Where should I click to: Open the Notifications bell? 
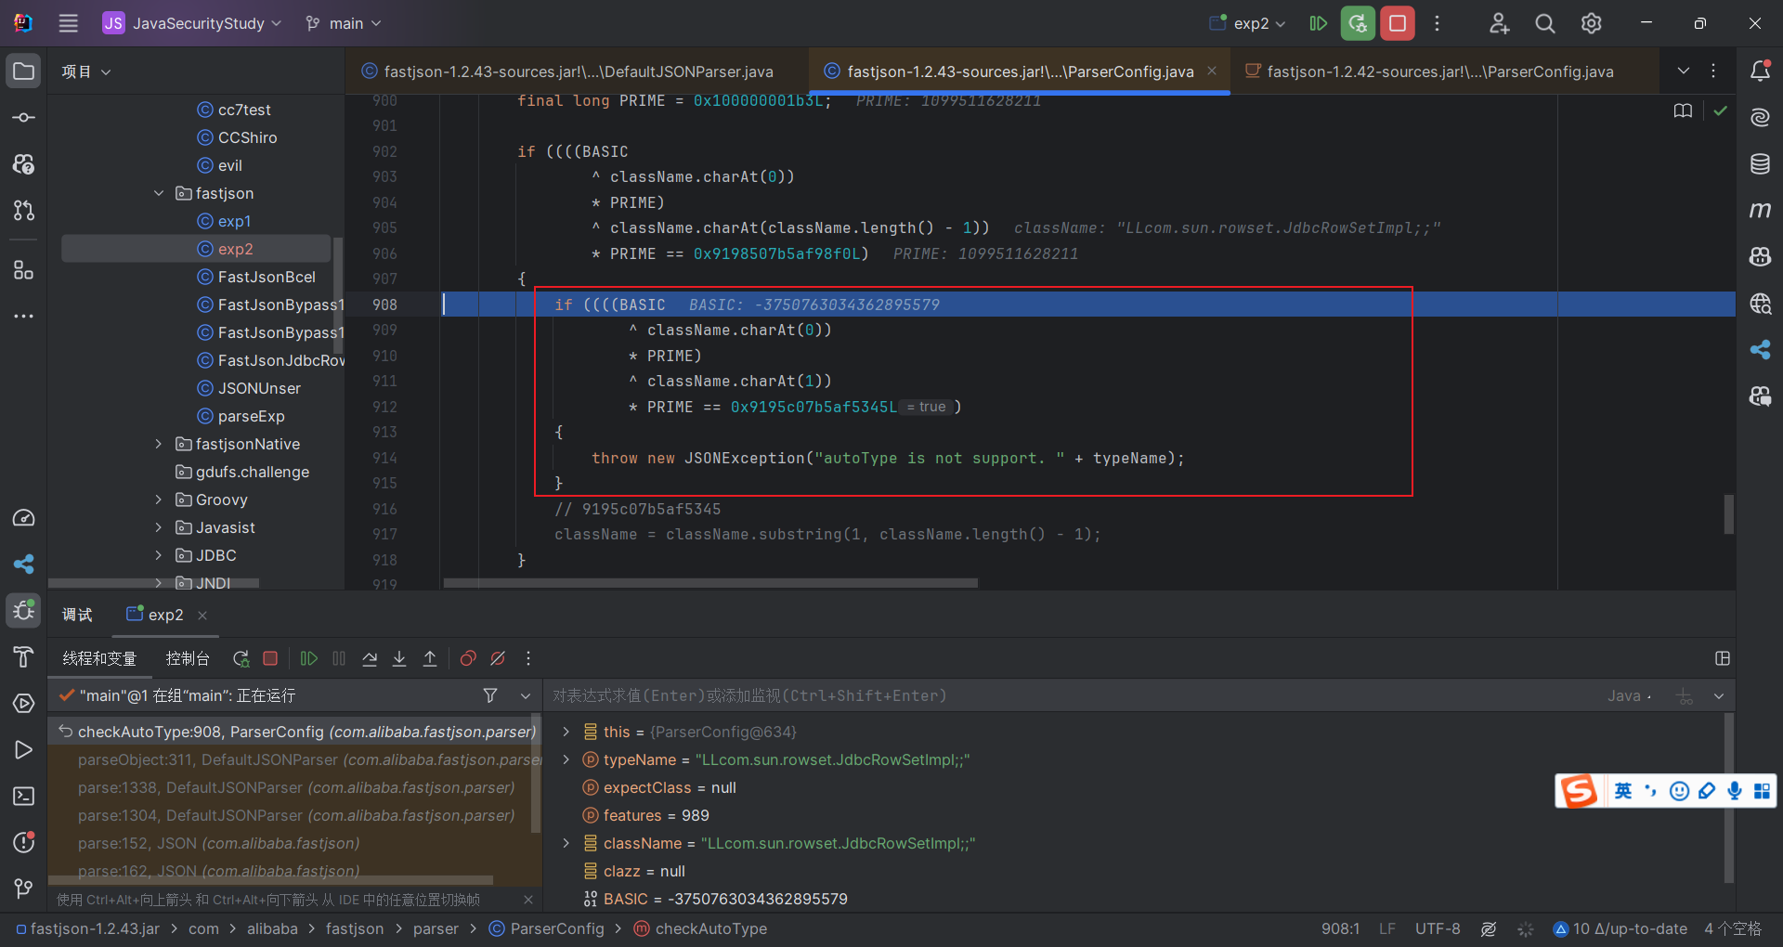[1760, 71]
